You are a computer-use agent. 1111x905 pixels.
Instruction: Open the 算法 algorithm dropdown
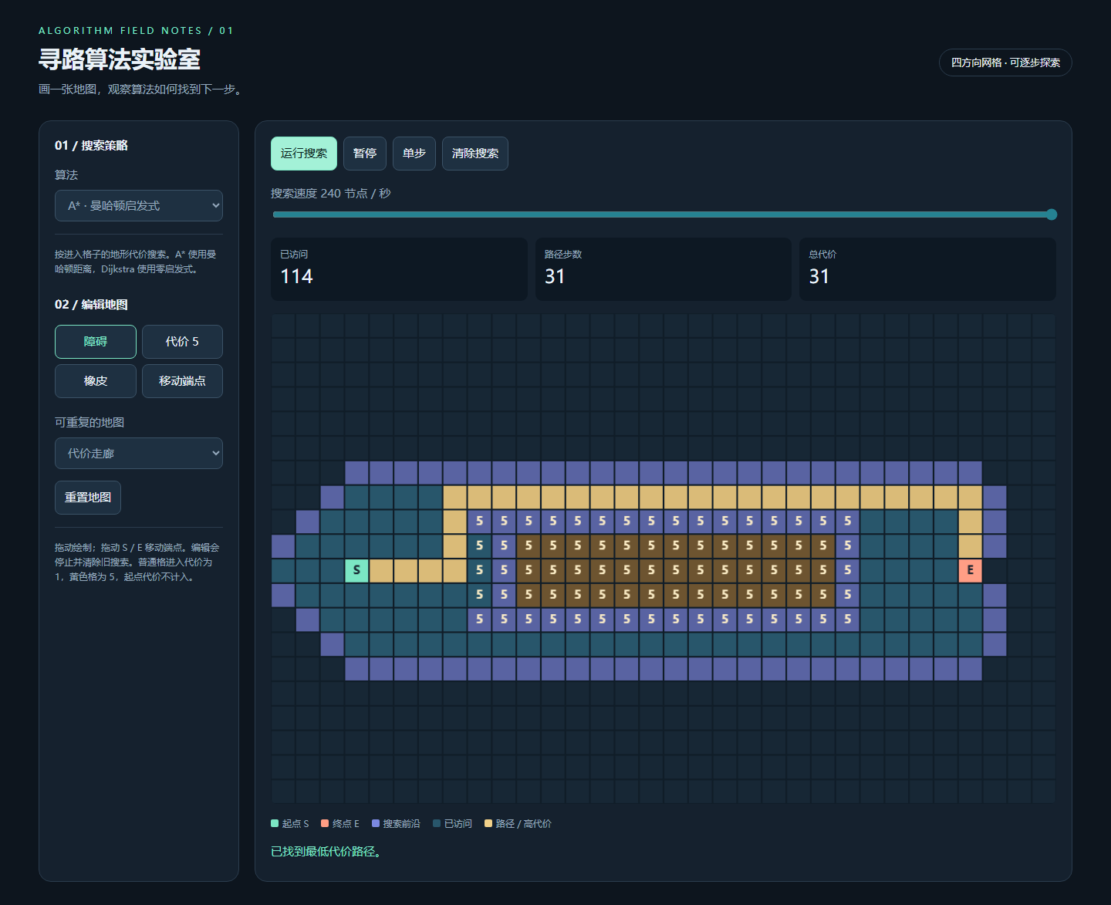coord(139,205)
